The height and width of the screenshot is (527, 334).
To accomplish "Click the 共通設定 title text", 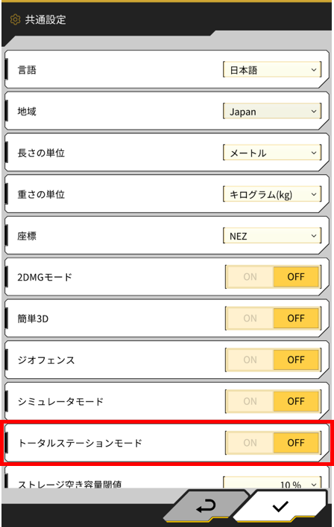I will point(45,19).
